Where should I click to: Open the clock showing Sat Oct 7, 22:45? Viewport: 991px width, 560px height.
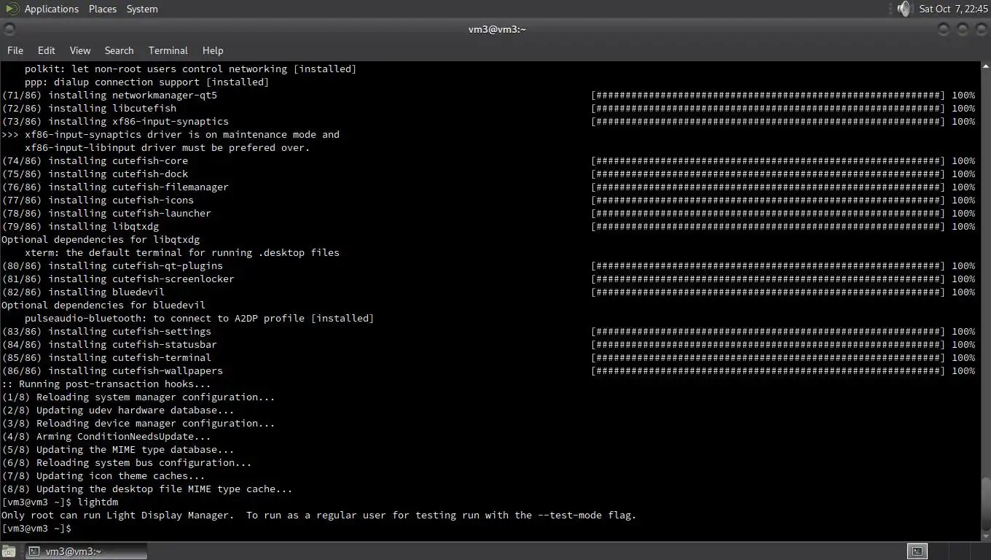[953, 9]
